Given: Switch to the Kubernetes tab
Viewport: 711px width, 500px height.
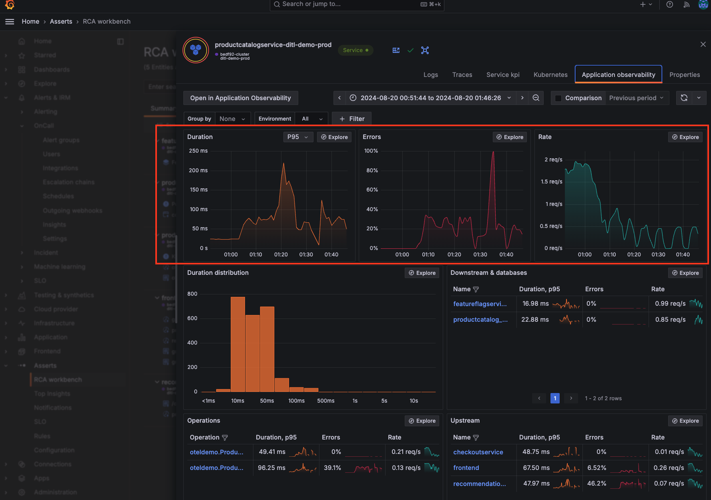Looking at the screenshot, I should (550, 75).
